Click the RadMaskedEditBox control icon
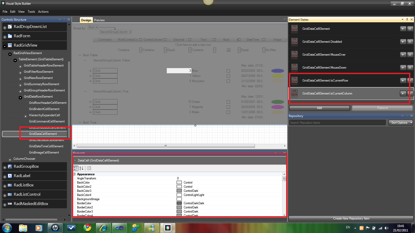415x233 pixels. (x=10, y=204)
